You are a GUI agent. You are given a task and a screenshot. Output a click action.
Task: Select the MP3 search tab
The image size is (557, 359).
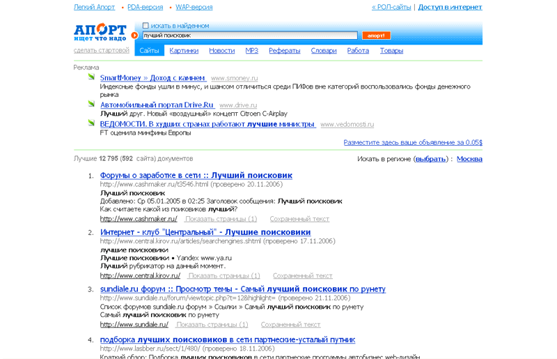click(x=251, y=50)
